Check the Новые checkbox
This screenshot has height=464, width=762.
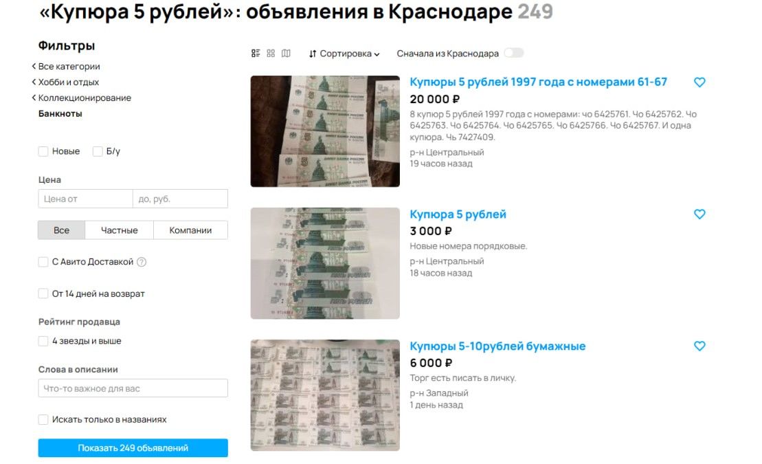coord(43,151)
